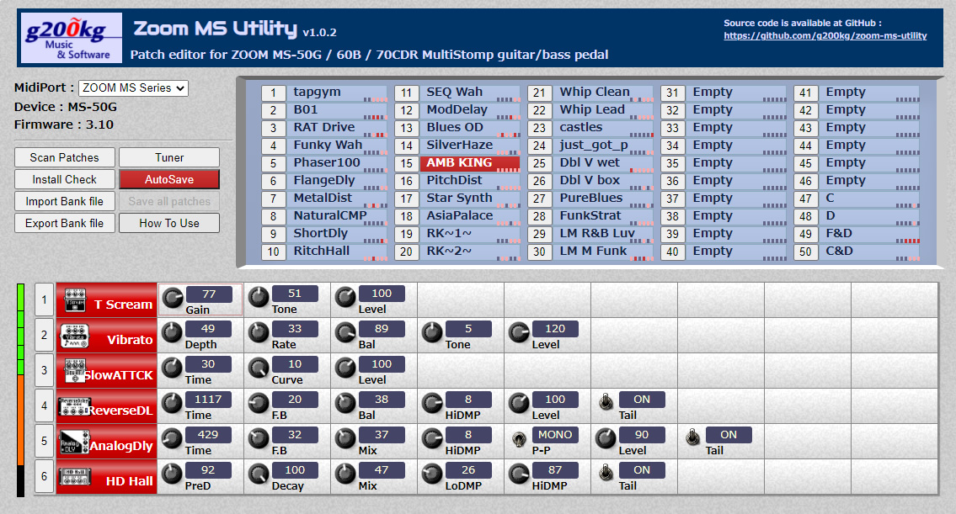Click the ReverseDL HiDMP knob
The height and width of the screenshot is (514, 956).
tap(432, 403)
